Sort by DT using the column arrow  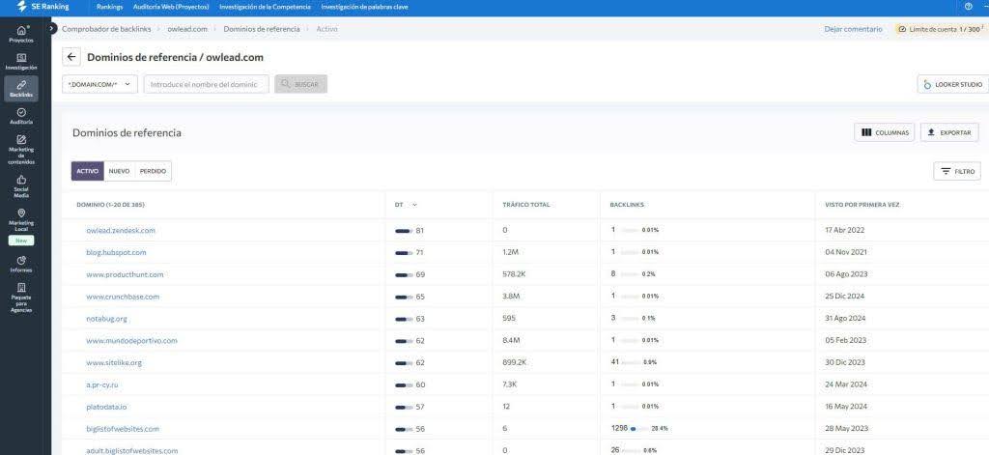[414, 205]
